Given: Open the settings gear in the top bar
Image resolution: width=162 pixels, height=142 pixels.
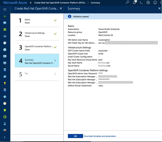Looking at the screenshot, I should (x=148, y=2).
